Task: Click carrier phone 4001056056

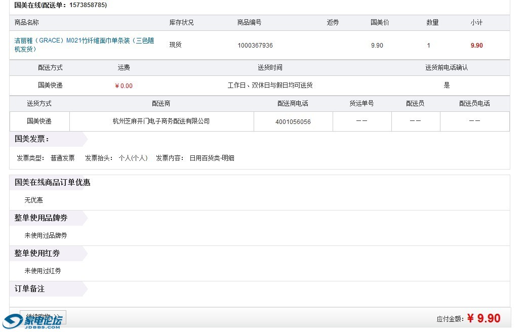Action: (293, 122)
